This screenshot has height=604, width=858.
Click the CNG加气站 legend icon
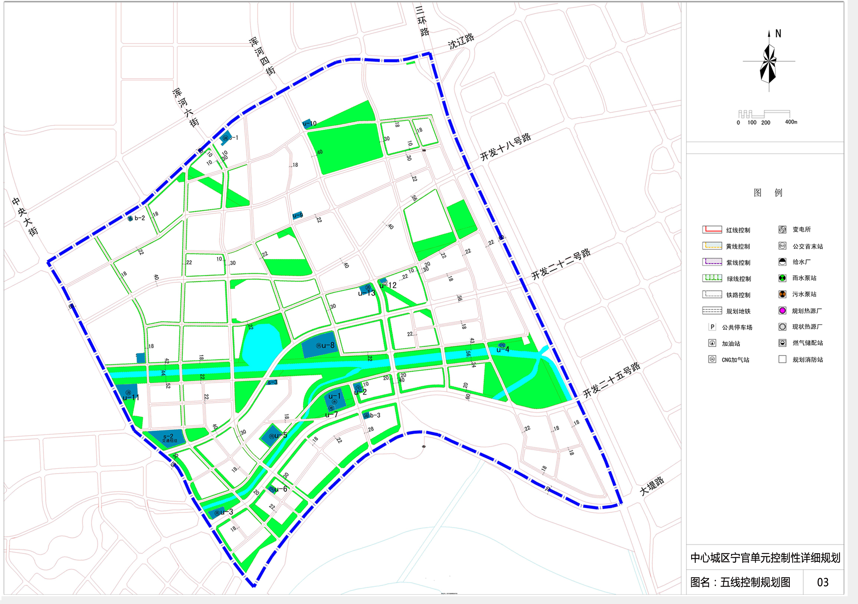coord(712,359)
